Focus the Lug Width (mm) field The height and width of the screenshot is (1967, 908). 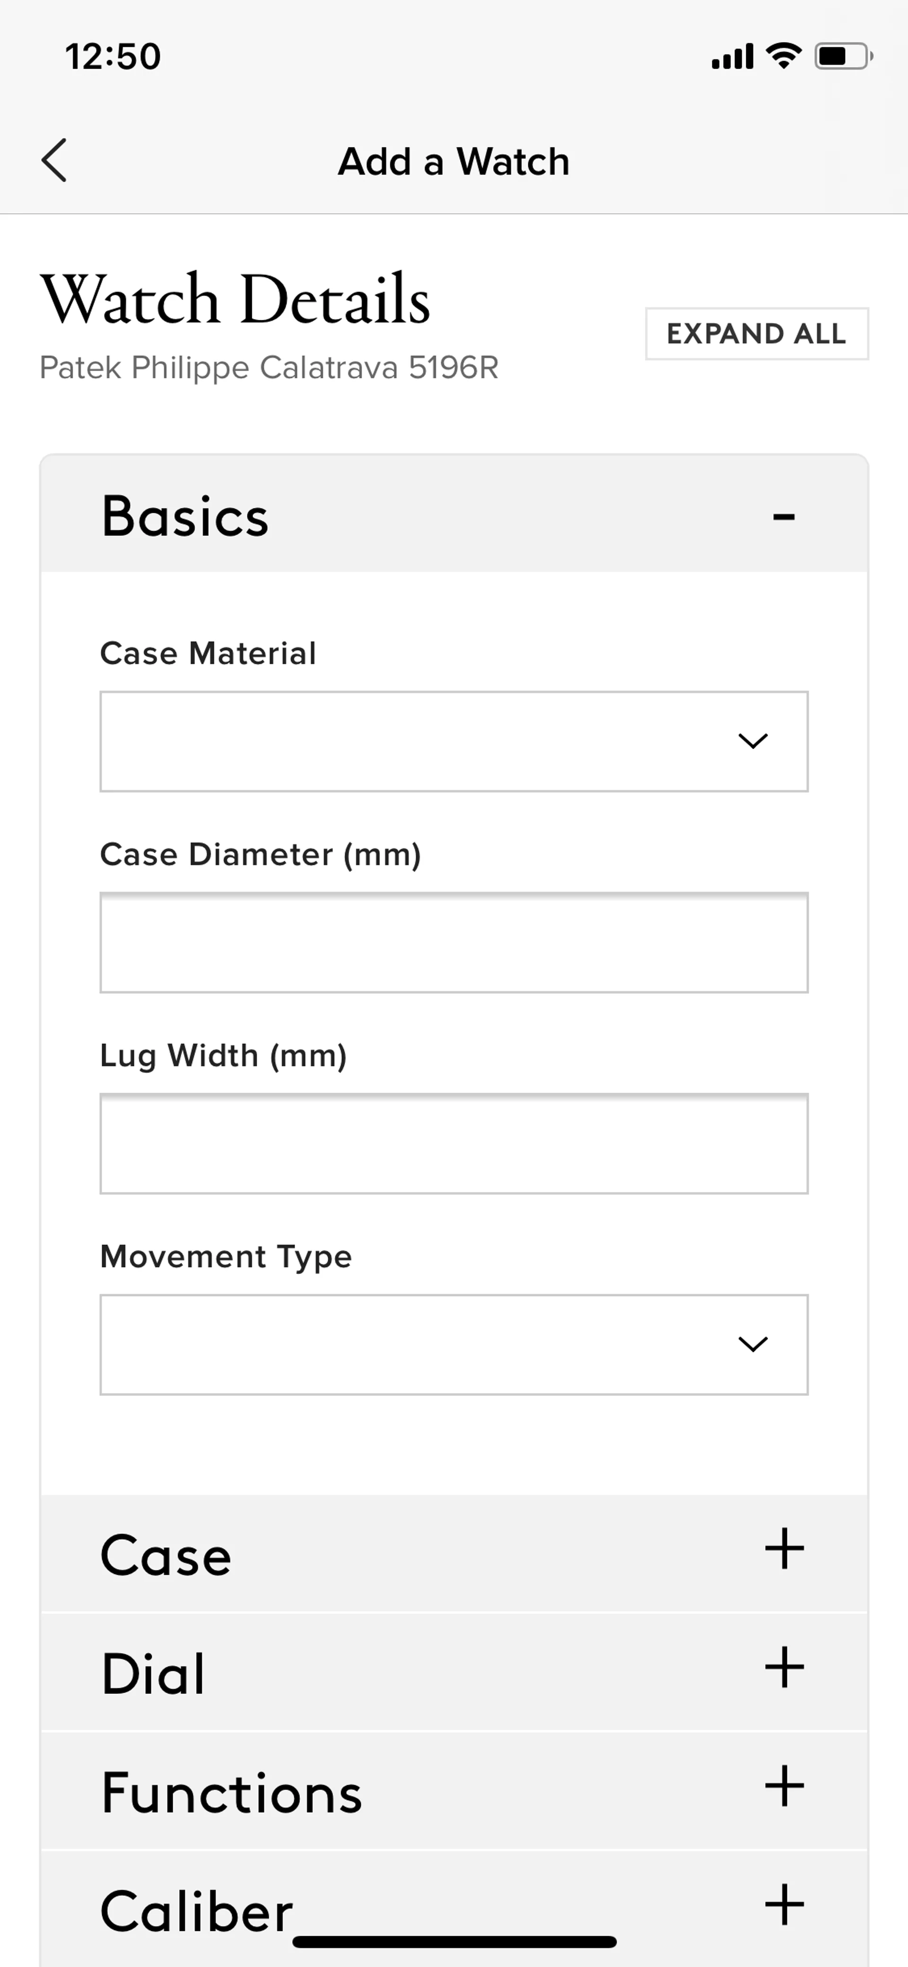coord(453,1143)
